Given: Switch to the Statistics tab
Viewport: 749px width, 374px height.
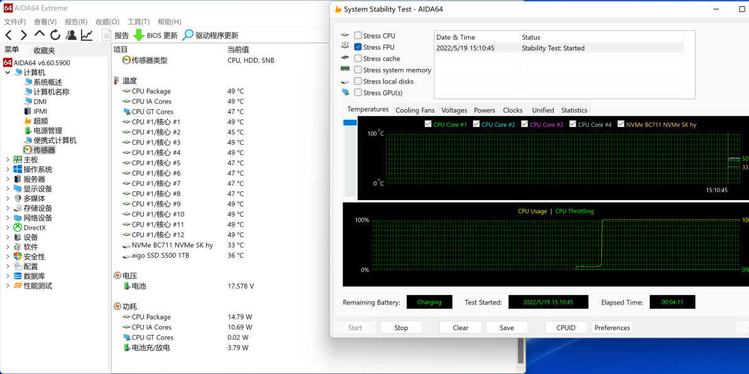Looking at the screenshot, I should tap(574, 110).
